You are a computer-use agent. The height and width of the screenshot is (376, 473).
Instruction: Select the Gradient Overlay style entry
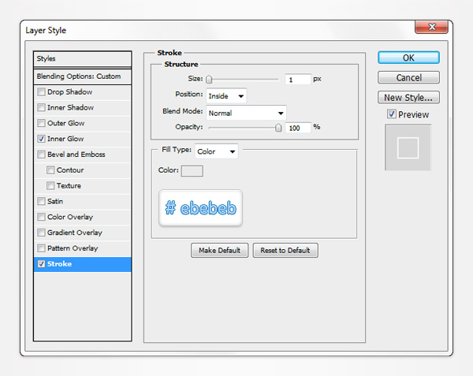(75, 233)
